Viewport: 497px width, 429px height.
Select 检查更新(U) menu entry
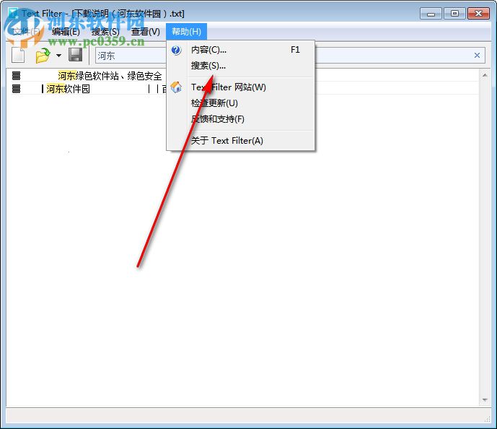tap(241, 103)
